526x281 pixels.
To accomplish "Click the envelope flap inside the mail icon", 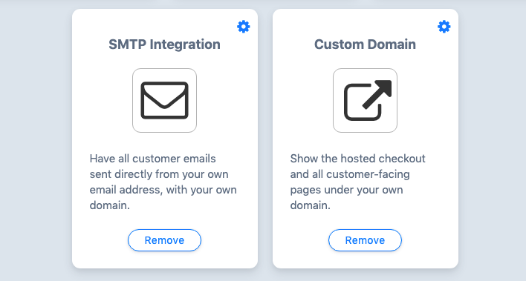I will tap(164, 97).
